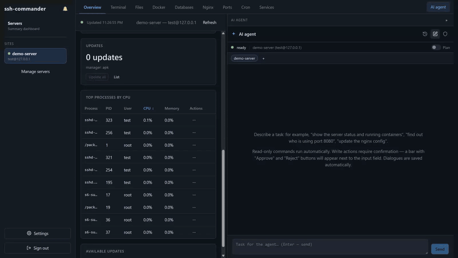Click Sign out

37,248
